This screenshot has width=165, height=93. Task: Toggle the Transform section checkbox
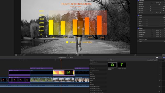(138, 1)
